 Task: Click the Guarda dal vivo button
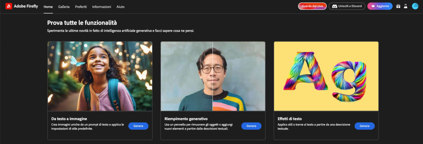(x=312, y=6)
